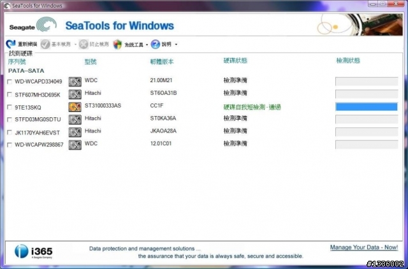Click the drive icon for JK1170YAH6EVST
Screen dimensions: 408x269
coord(75,132)
